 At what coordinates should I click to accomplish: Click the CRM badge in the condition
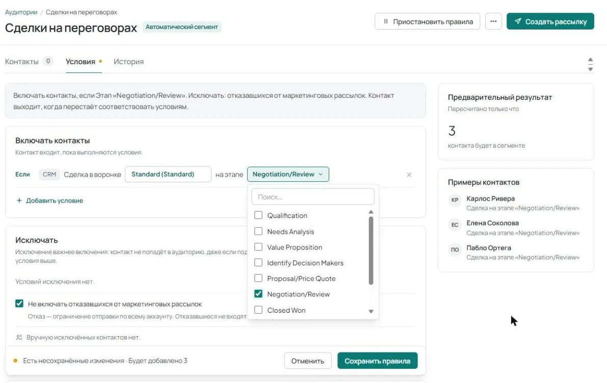click(x=49, y=175)
